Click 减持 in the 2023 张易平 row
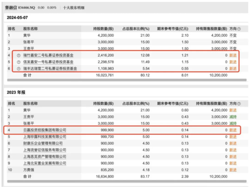The width and height of the screenshot is (251, 187). click(233, 123)
